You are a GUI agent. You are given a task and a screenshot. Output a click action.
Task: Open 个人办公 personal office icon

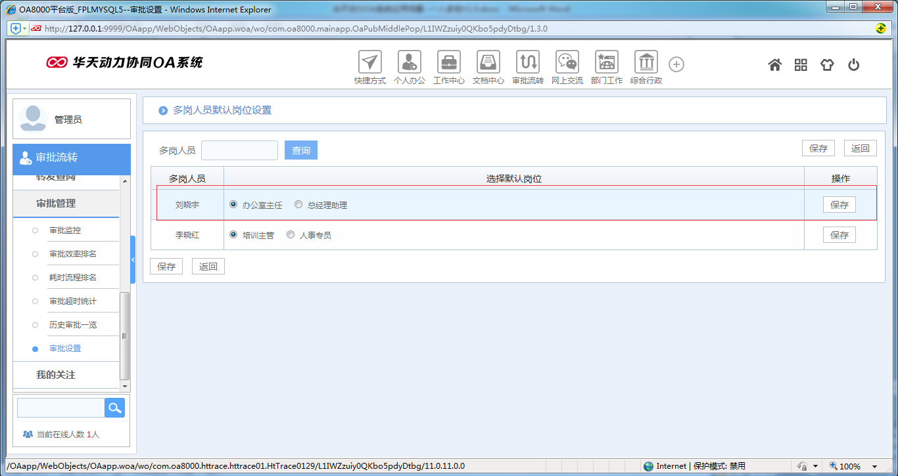pos(409,62)
